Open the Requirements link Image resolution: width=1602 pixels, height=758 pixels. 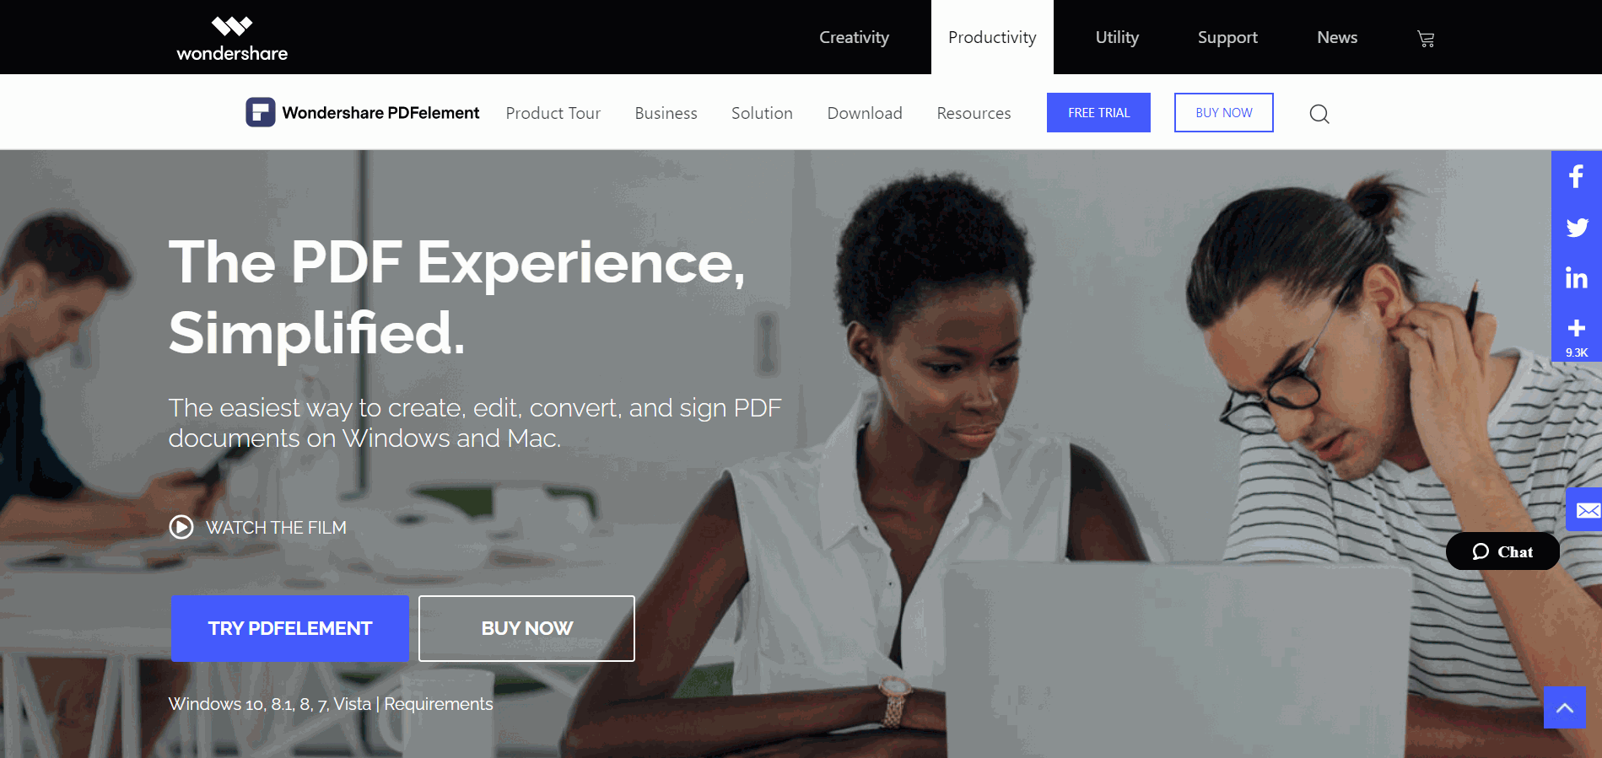[x=439, y=704]
